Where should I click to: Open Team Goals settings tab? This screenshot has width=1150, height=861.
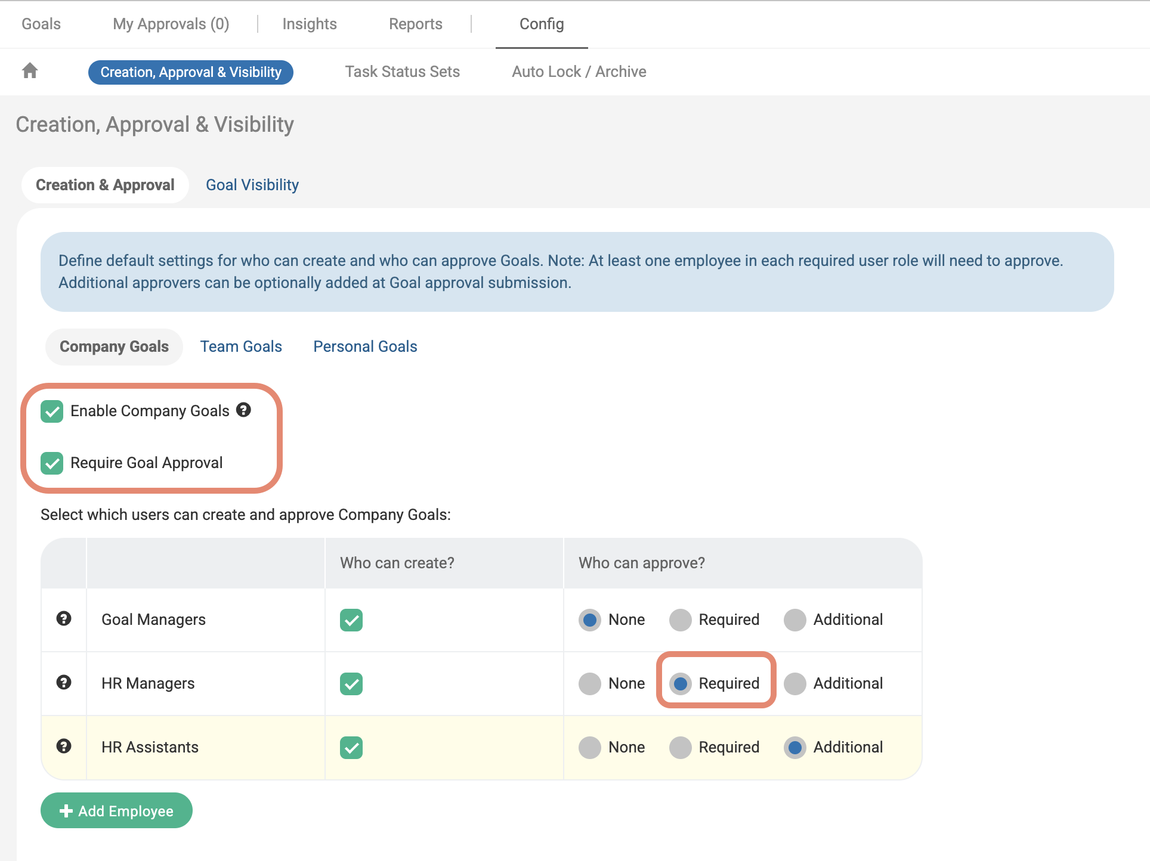241,346
